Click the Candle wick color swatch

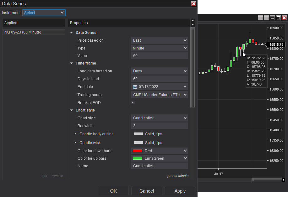coord(139,143)
